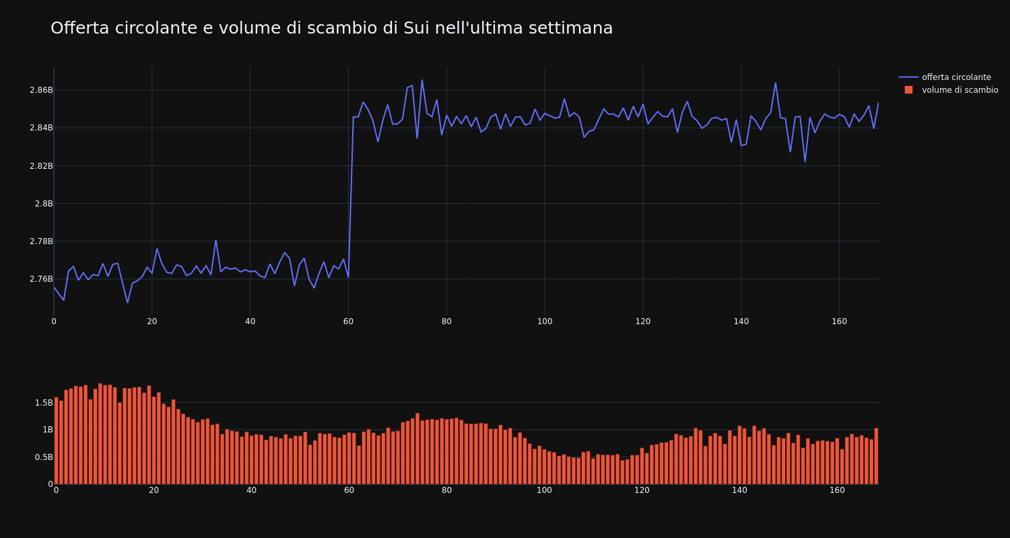The image size is (1010, 538).
Task: Click the 2.84B y-axis label
Action: click(42, 128)
